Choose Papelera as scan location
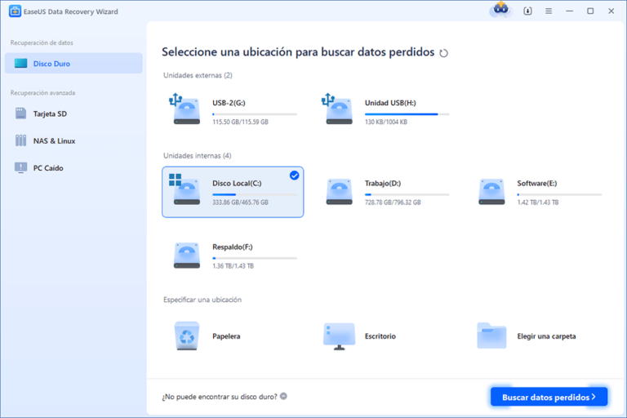 coord(226,336)
